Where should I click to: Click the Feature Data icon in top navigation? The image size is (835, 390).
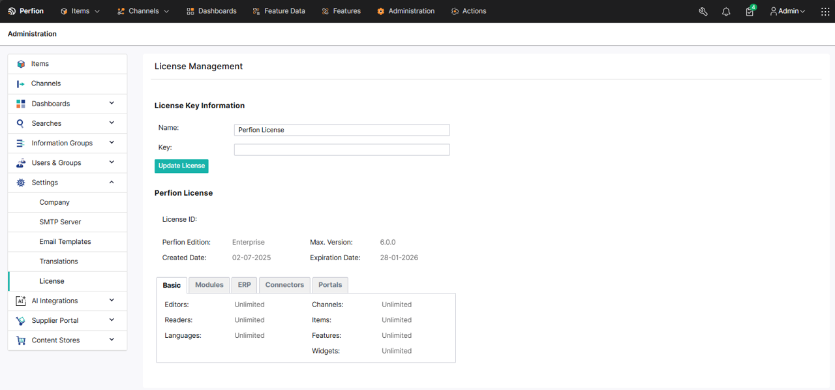tap(256, 11)
